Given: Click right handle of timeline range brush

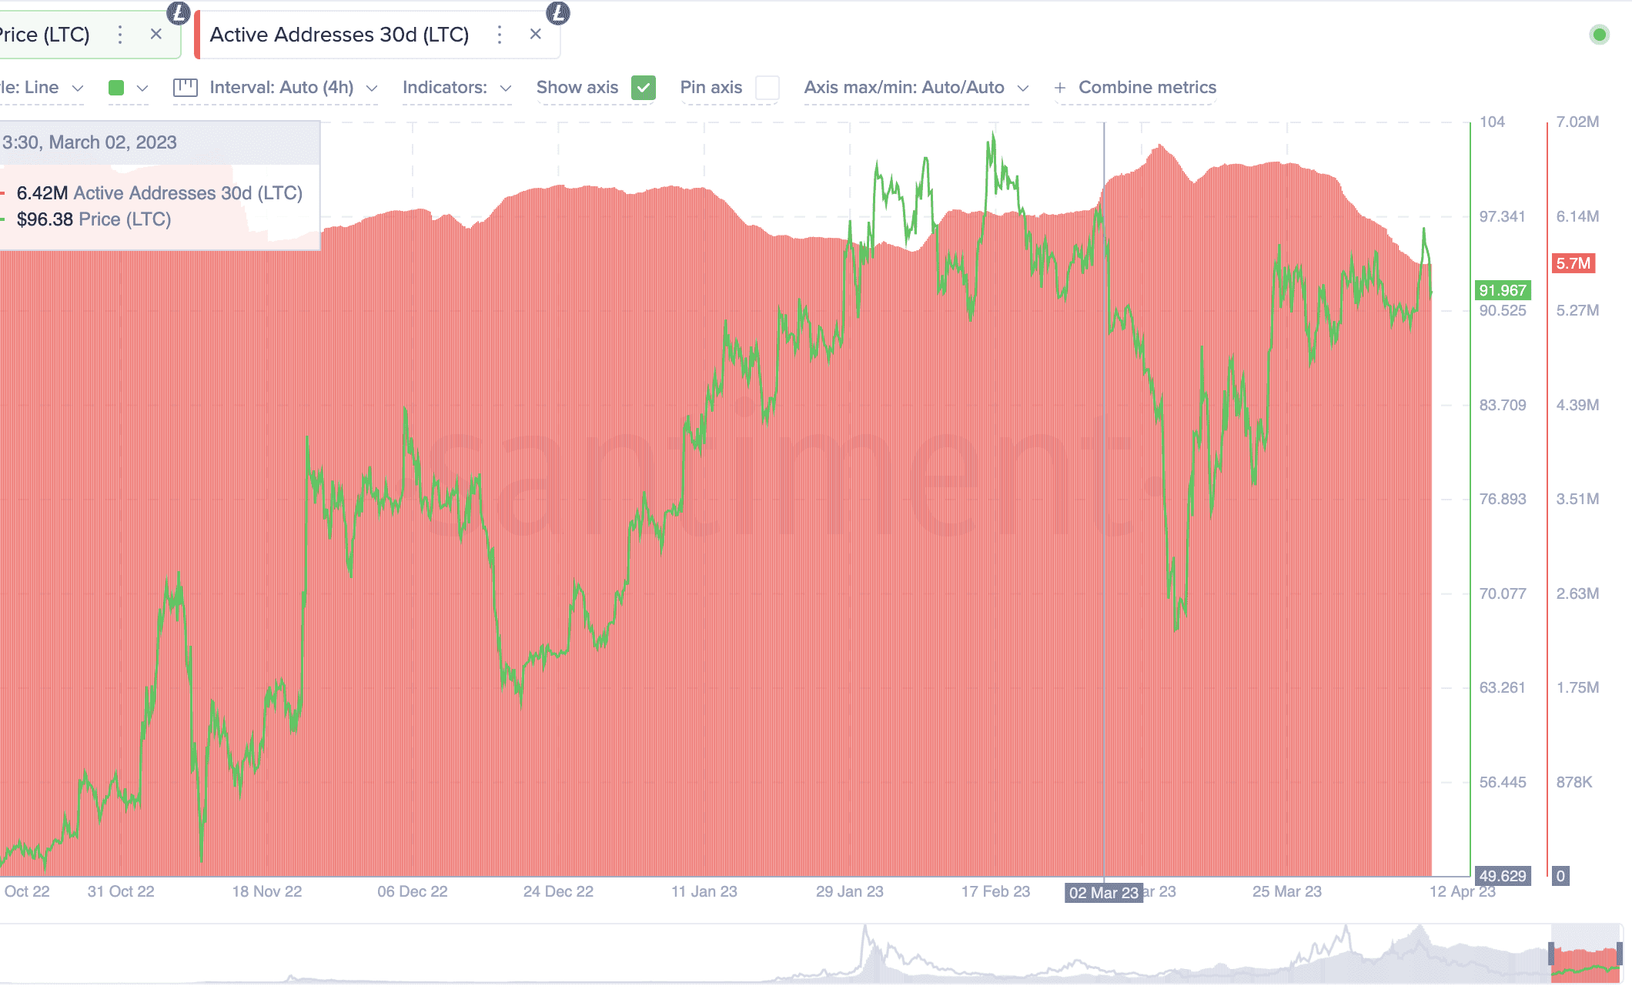Looking at the screenshot, I should click(x=1620, y=953).
